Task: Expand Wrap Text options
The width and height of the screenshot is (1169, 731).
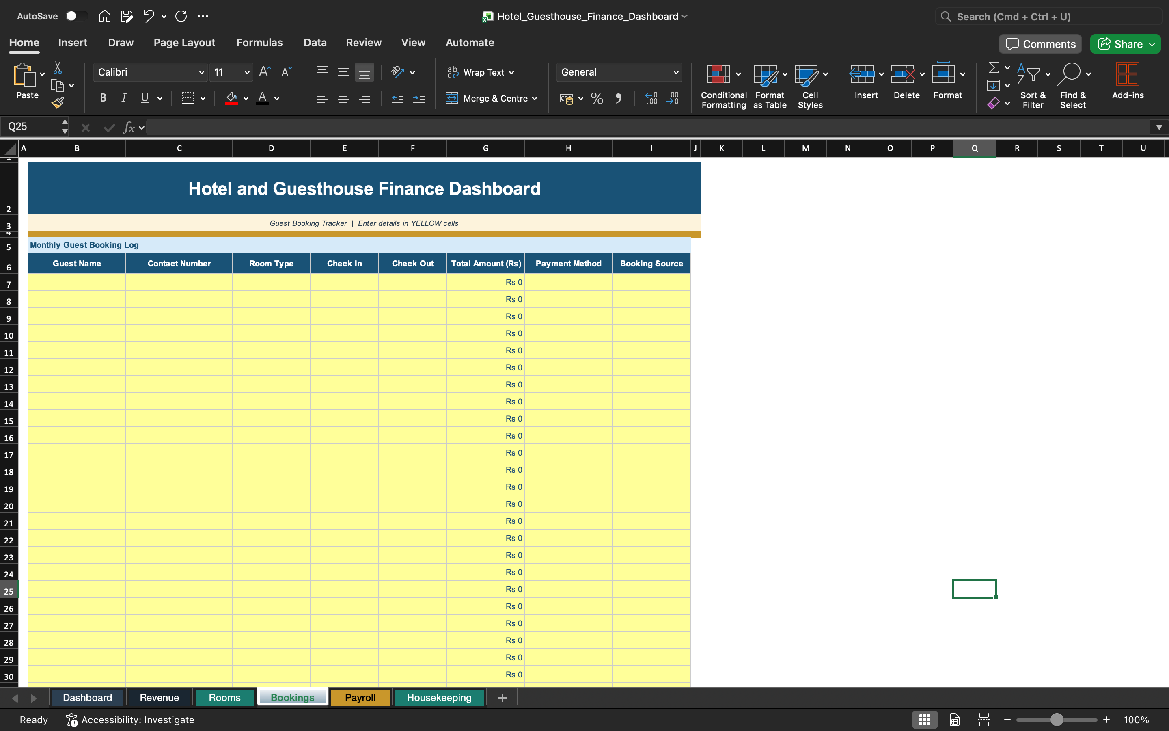Action: [511, 73]
